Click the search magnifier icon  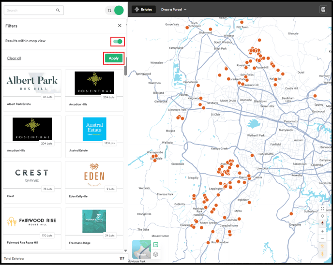point(58,10)
